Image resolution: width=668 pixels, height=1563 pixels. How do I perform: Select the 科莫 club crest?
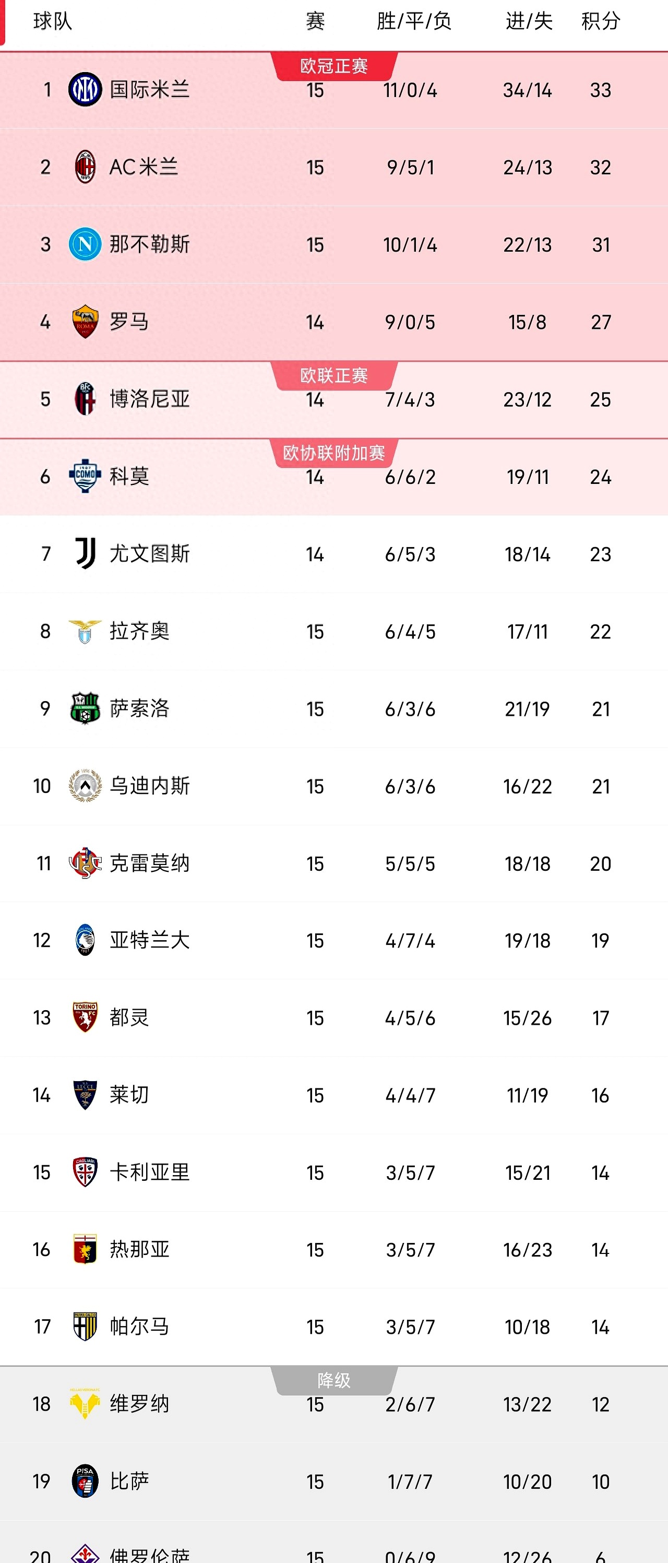(x=85, y=477)
